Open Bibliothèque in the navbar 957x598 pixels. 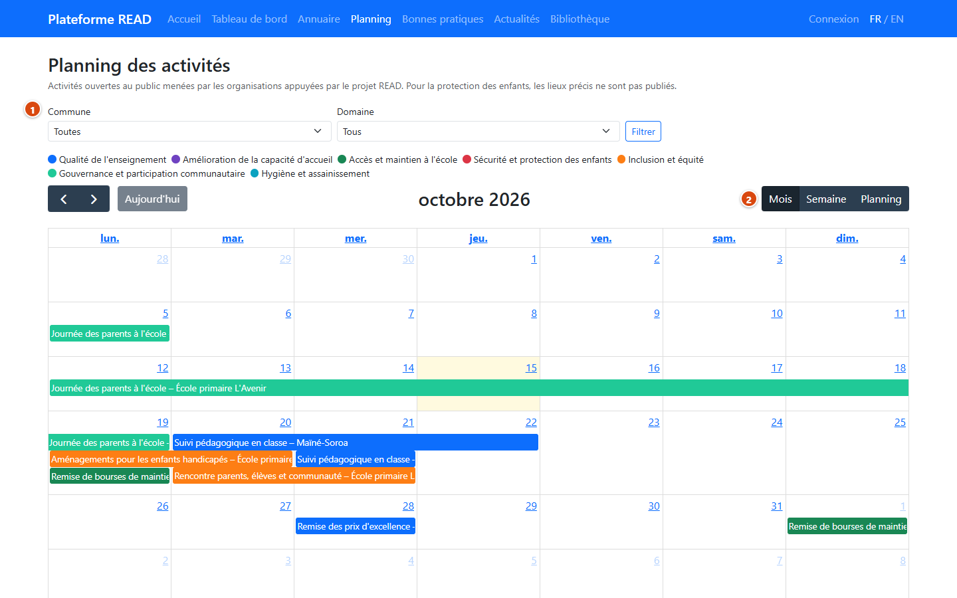pos(580,19)
